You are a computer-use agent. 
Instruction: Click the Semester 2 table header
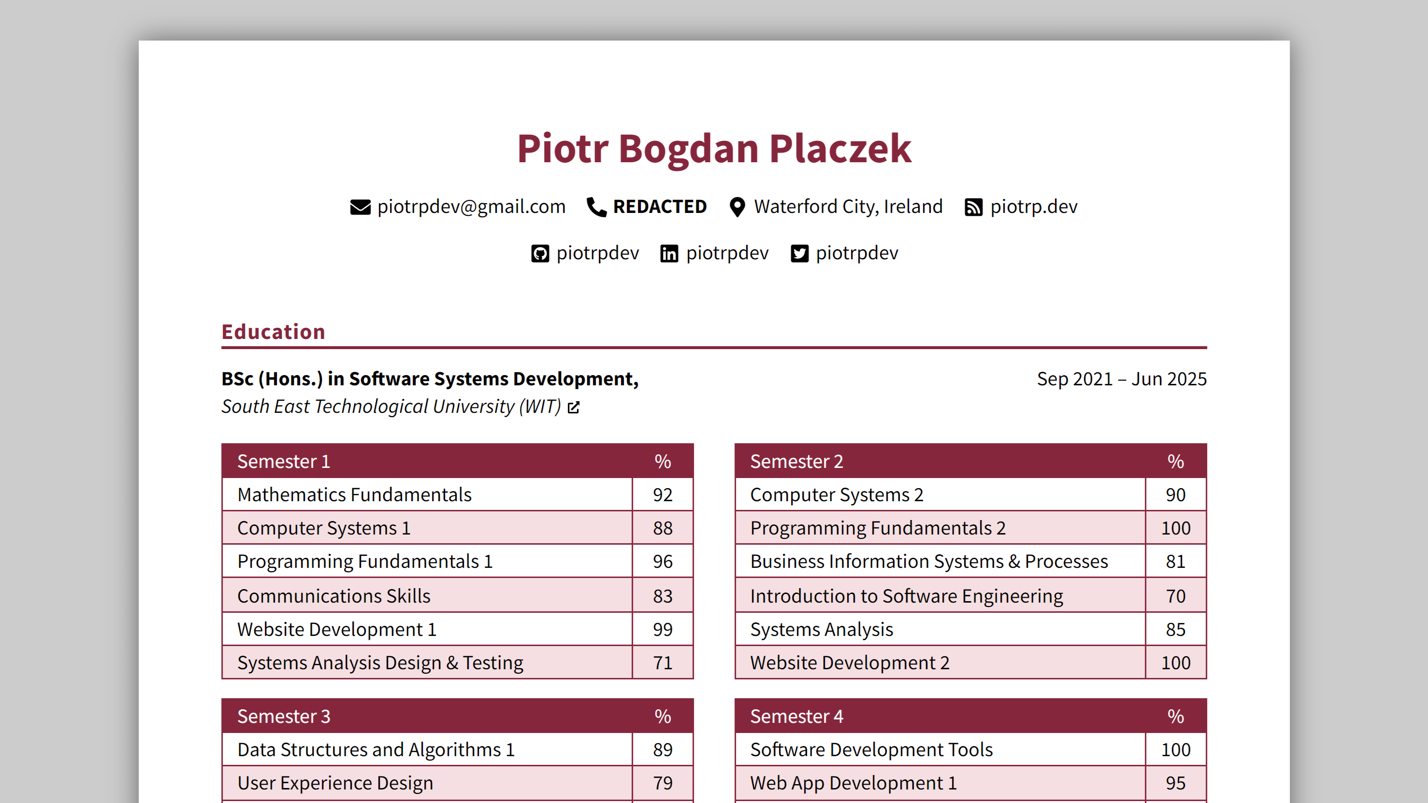click(796, 461)
